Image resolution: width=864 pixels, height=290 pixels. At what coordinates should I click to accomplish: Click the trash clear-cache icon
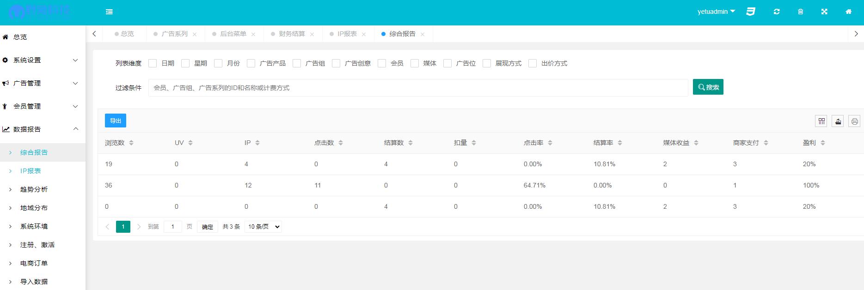801,12
